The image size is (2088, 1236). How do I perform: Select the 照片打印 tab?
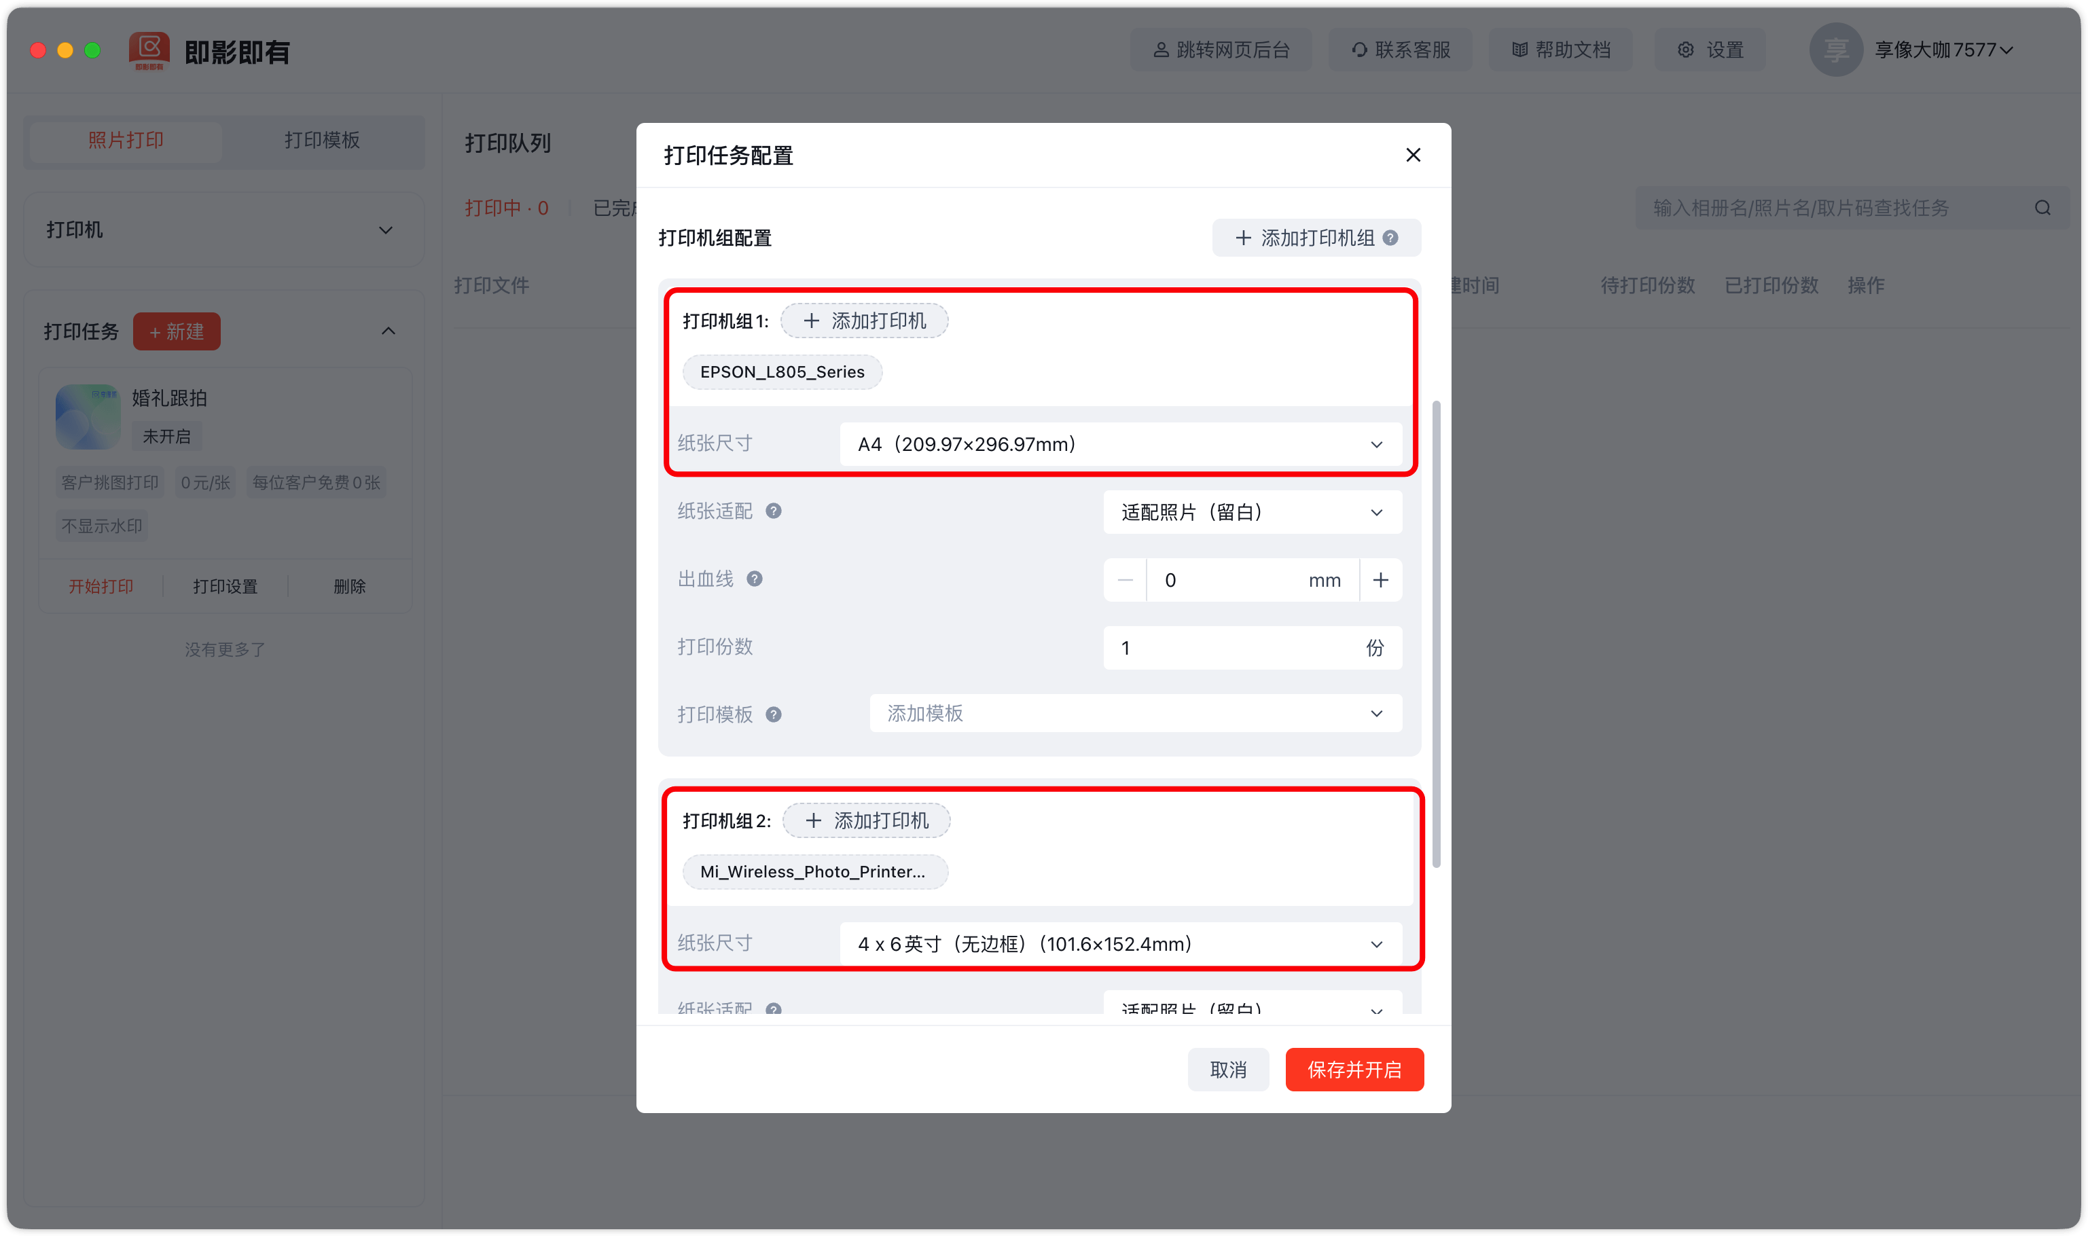tap(126, 140)
